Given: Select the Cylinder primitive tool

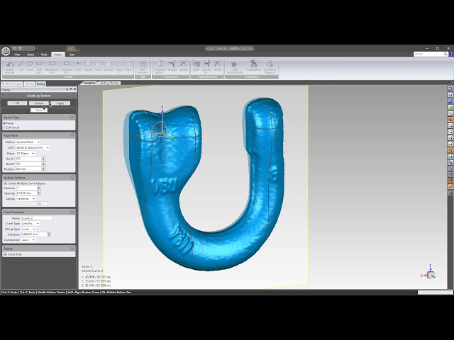Looking at the screenshot, I should [109, 66].
